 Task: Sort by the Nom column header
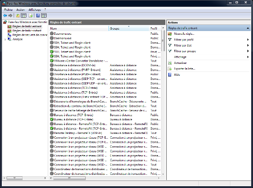point(79,29)
